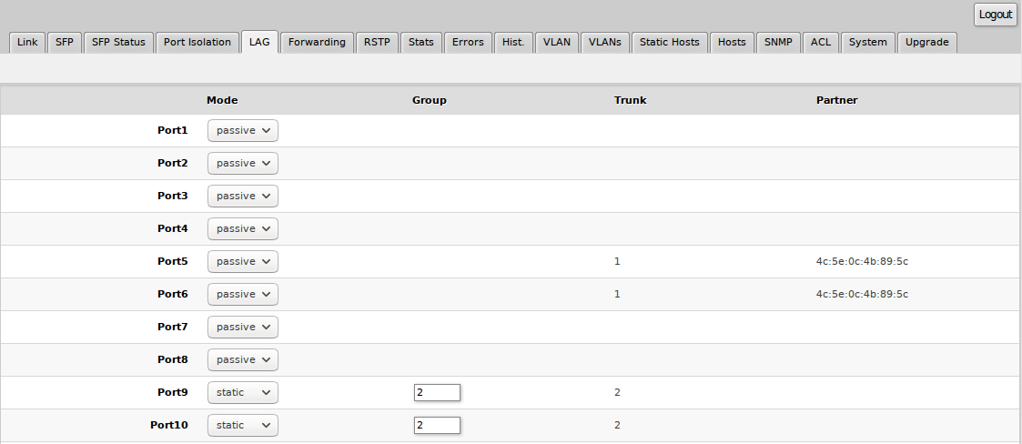
Task: Click the Logout button
Action: [x=995, y=15]
